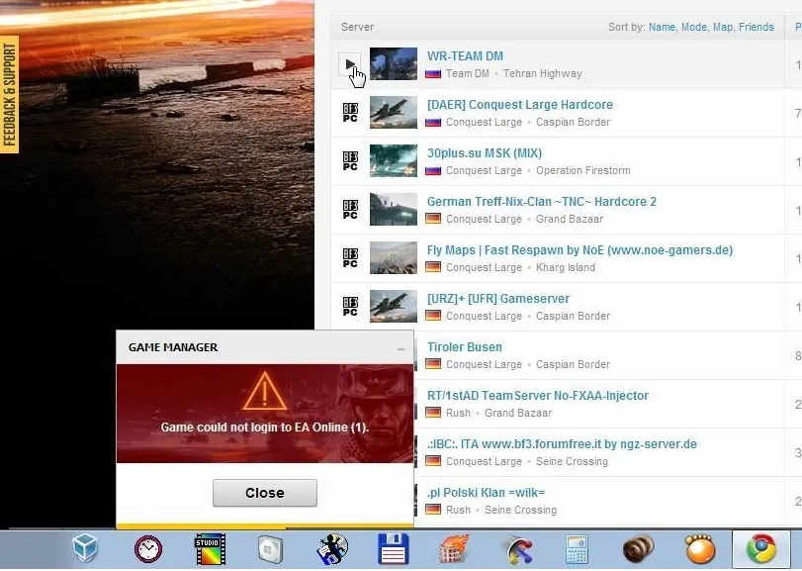The width and height of the screenshot is (802, 571).
Task: Switch to Google Chrome in taskbar
Action: click(761, 549)
